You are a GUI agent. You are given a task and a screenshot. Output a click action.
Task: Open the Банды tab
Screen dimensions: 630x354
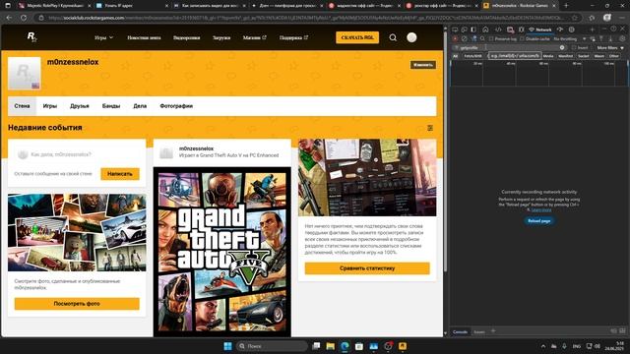(x=111, y=106)
